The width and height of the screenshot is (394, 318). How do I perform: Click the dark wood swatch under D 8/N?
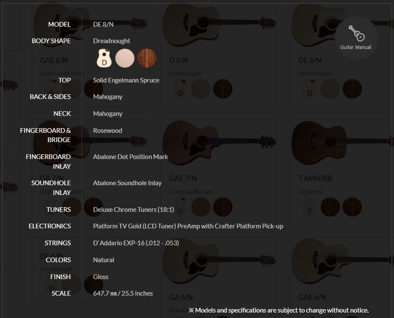[x=223, y=89]
